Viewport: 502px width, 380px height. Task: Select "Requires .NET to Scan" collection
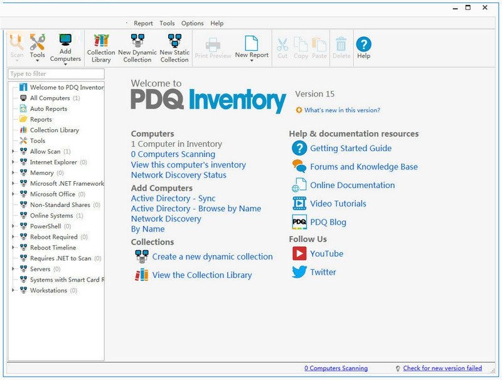[x=60, y=258]
